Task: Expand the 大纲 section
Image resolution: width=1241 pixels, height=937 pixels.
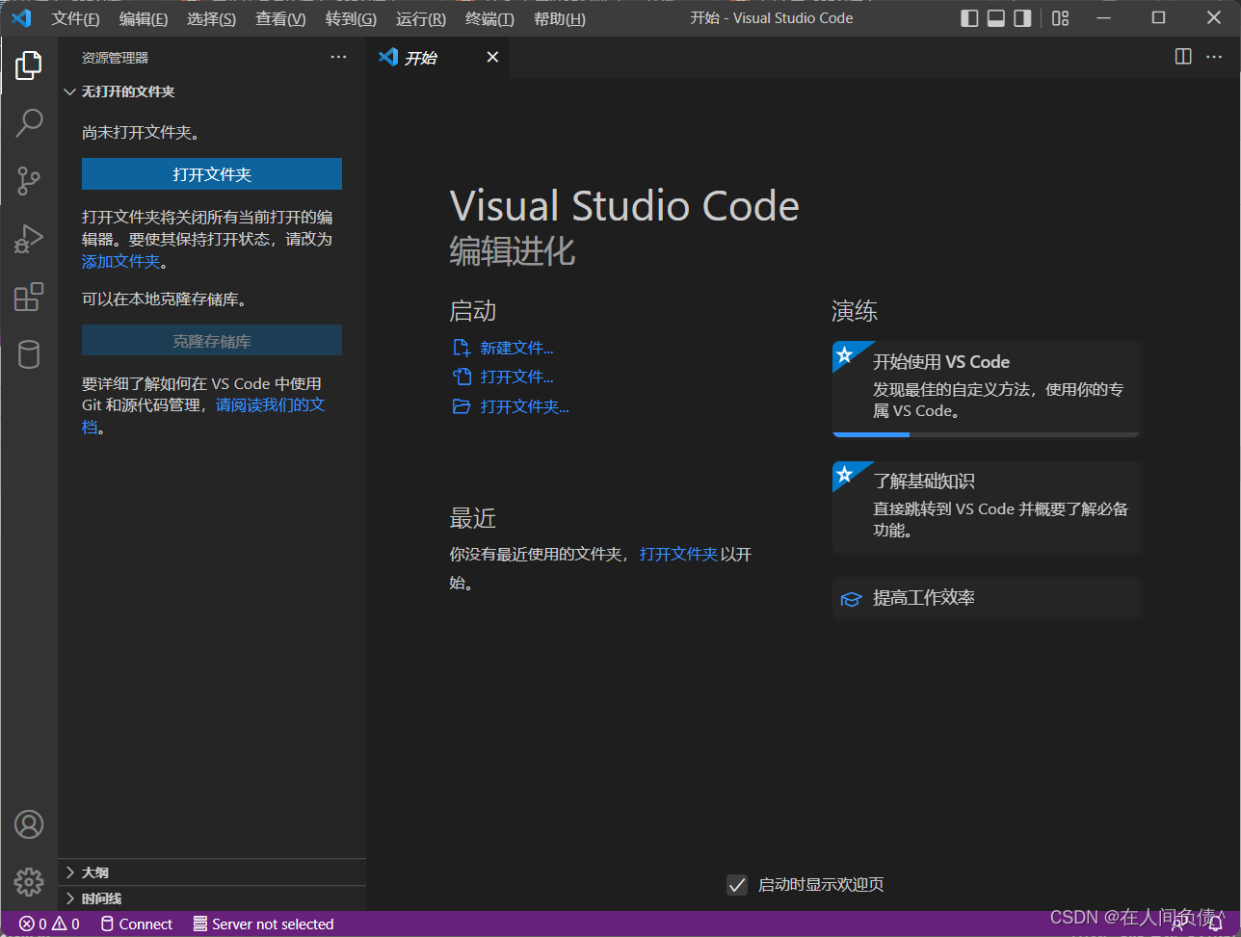Action: coord(212,872)
